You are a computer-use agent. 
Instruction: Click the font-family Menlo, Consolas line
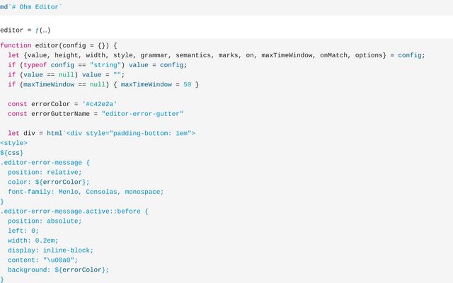[x=86, y=192]
